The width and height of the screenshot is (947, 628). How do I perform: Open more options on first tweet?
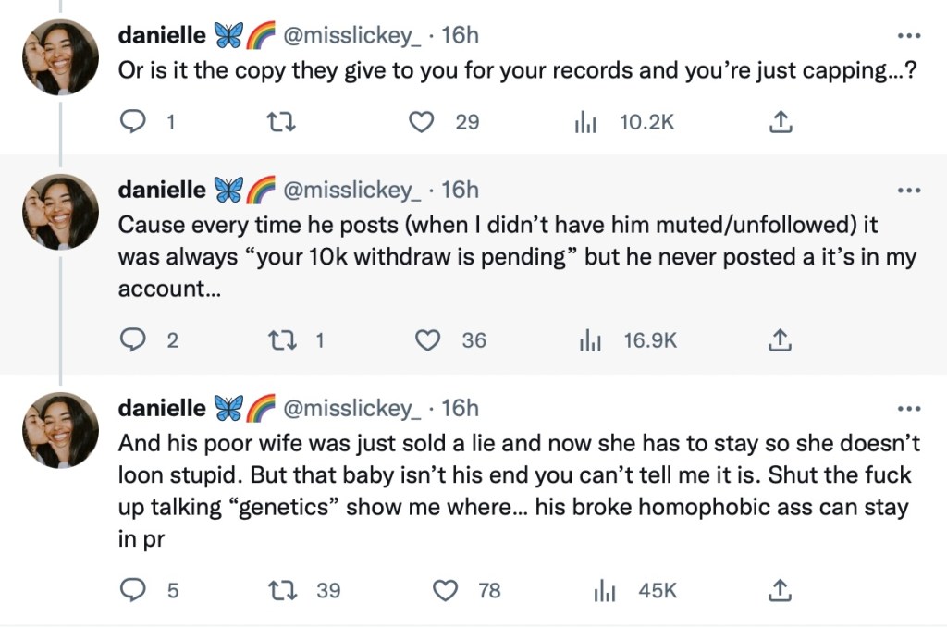(909, 37)
